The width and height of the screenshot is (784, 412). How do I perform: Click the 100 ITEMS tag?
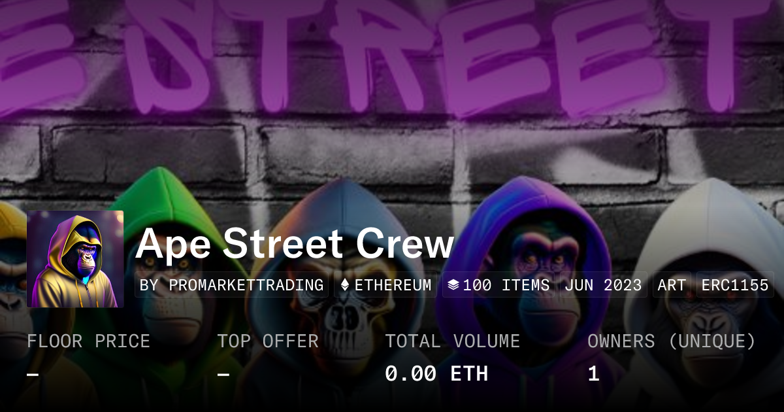point(498,285)
